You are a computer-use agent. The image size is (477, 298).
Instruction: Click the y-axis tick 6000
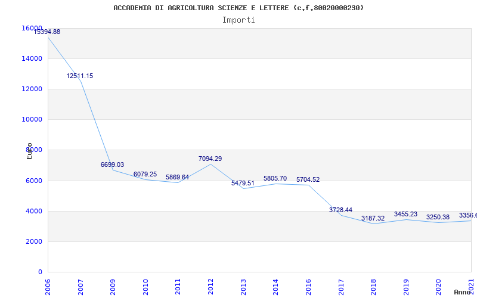tap(33, 181)
